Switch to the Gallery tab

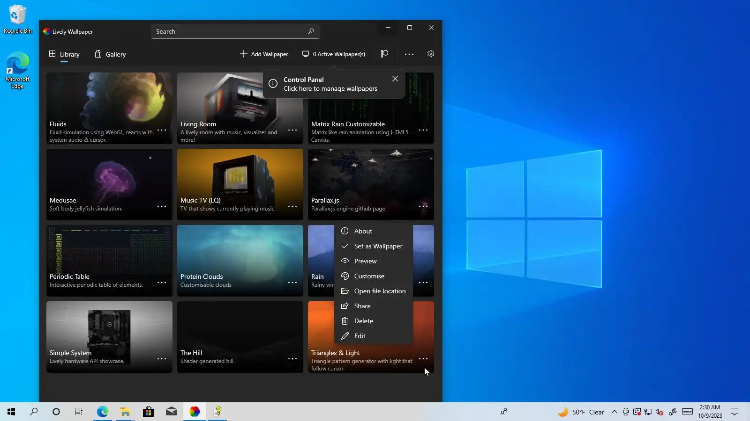[x=110, y=54]
